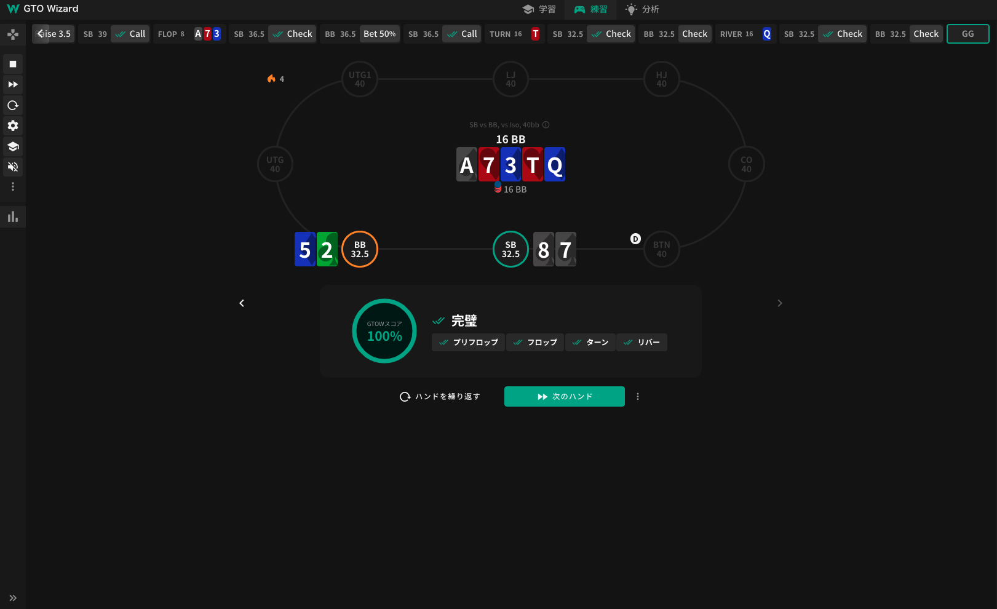Open the TURN 16 card entry

(x=515, y=34)
